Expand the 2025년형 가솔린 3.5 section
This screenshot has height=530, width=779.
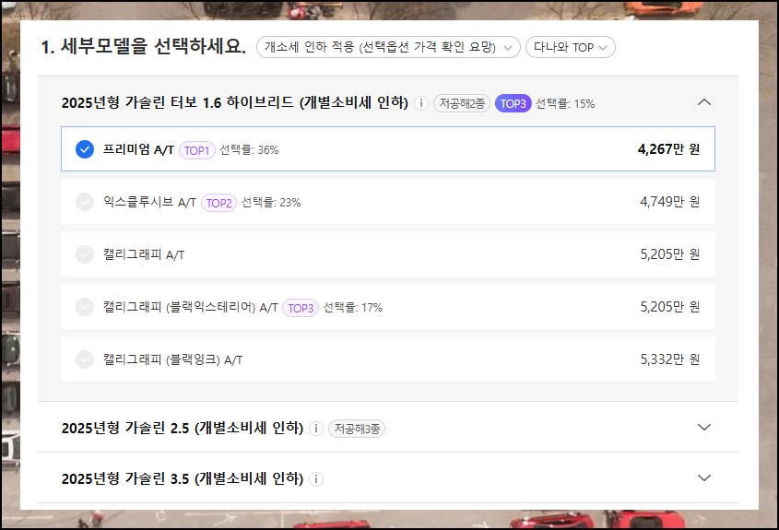click(704, 477)
